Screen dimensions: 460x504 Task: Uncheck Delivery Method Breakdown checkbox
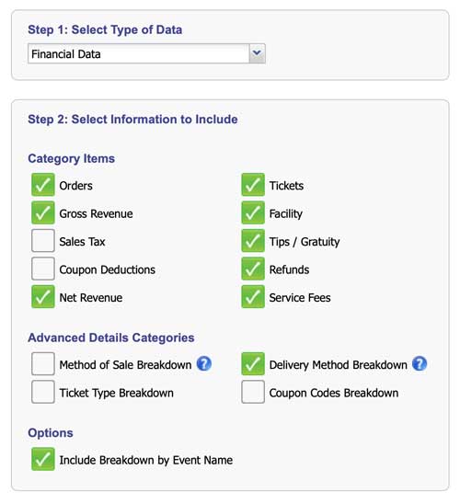pyautogui.click(x=253, y=364)
